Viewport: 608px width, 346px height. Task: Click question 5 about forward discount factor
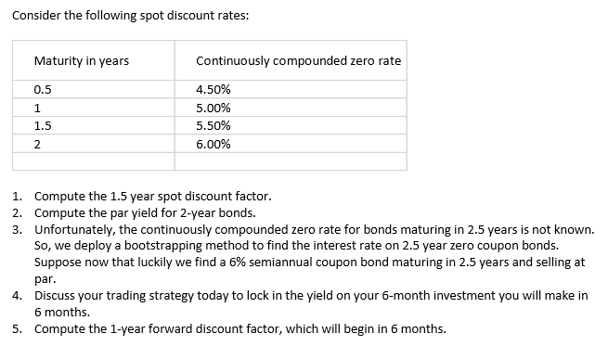[240, 329]
